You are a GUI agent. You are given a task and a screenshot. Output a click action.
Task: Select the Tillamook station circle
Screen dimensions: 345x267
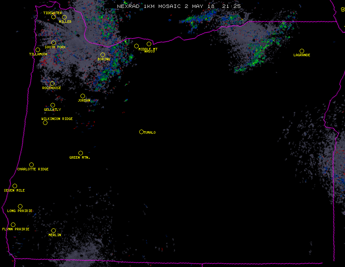click(x=37, y=50)
